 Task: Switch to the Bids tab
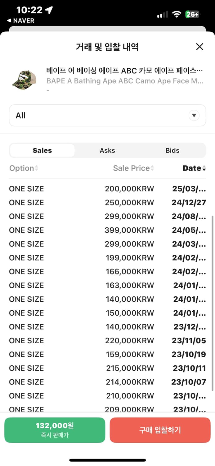coord(172,151)
